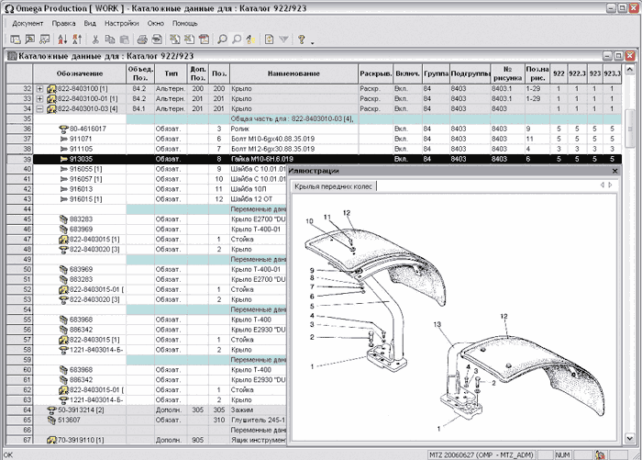Image resolution: width=642 pixels, height=460 pixels.
Task: Select tree item 911105
Action: tap(81, 149)
